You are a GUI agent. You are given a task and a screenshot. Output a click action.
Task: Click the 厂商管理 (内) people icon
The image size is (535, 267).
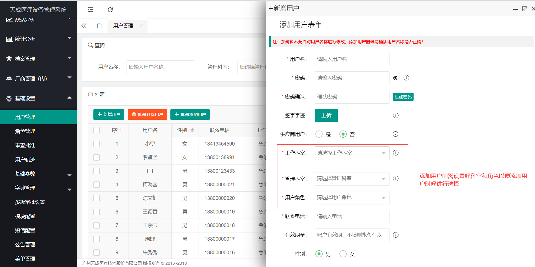pyautogui.click(x=9, y=79)
